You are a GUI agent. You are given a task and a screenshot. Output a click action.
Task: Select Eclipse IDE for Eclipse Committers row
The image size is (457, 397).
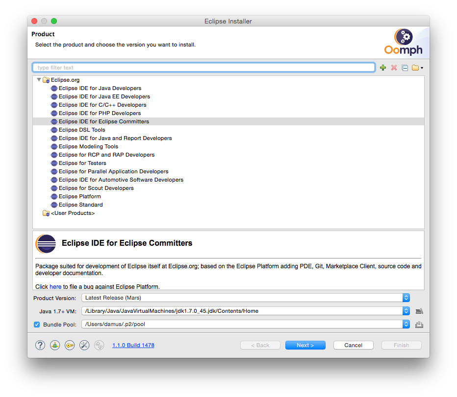point(228,121)
